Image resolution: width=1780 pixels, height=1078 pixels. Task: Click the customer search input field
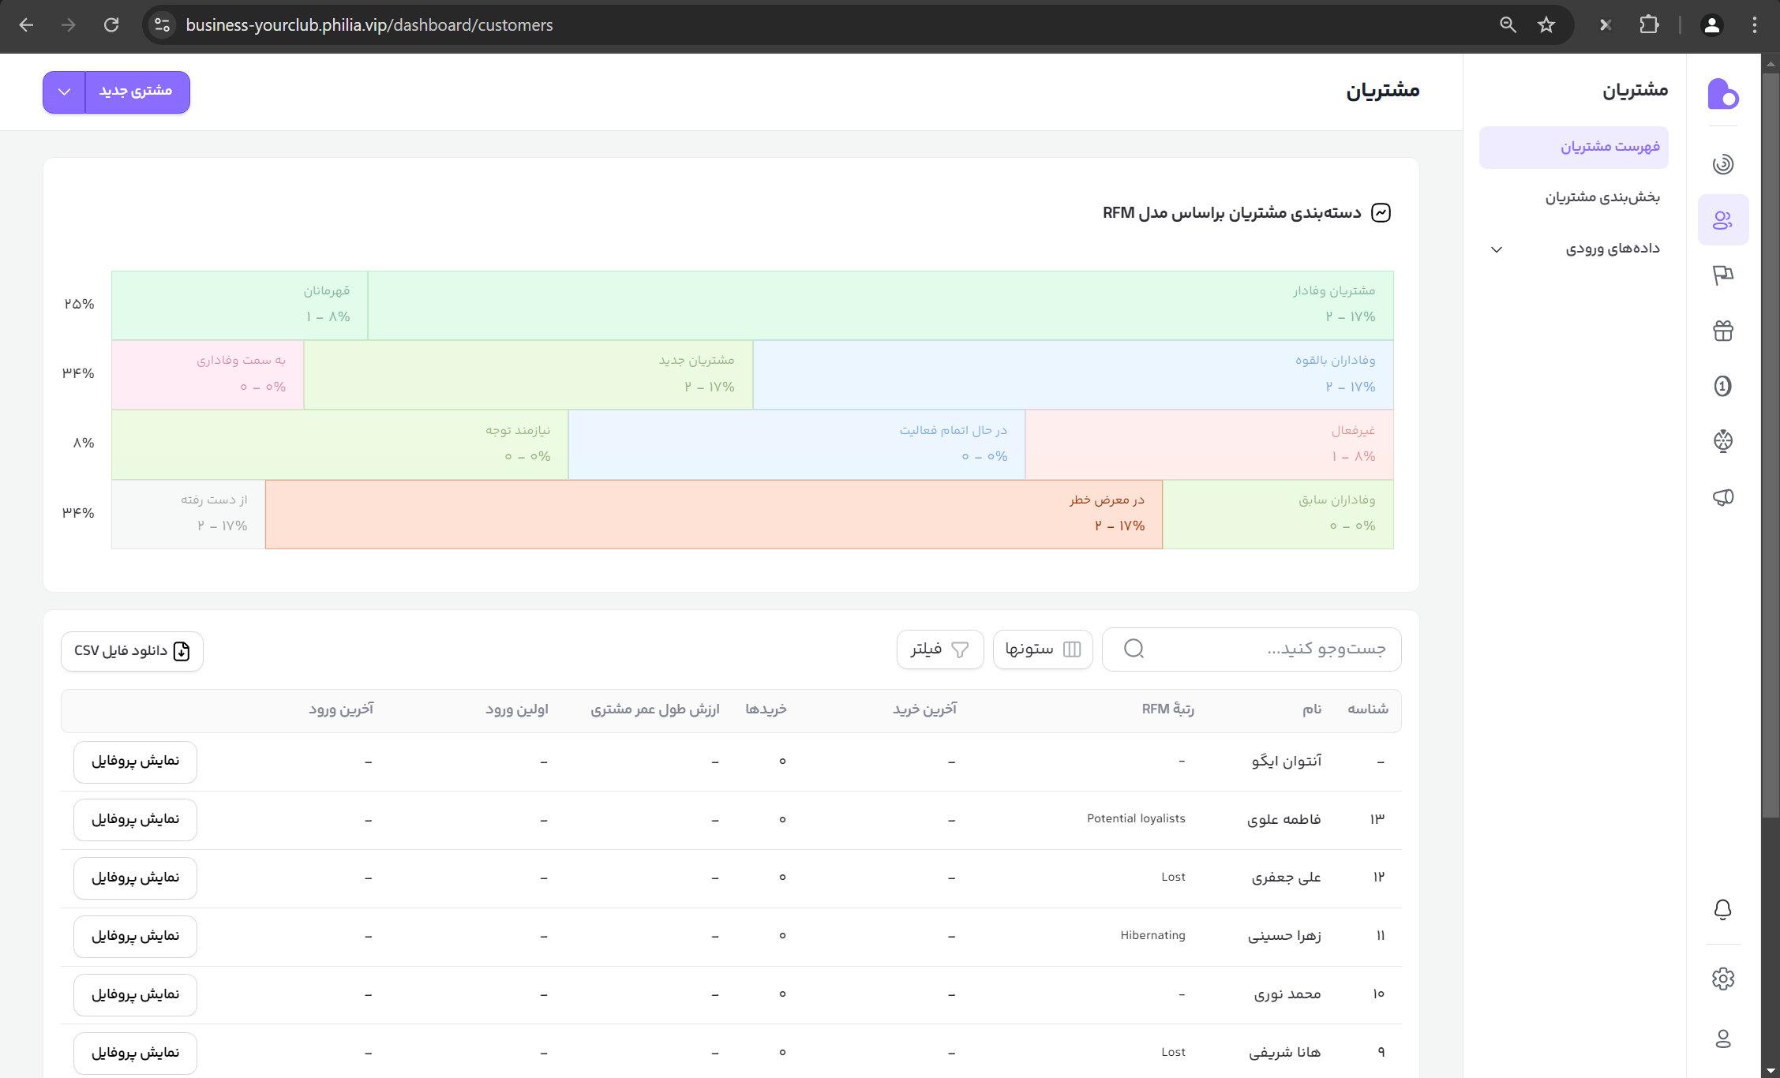1263,649
